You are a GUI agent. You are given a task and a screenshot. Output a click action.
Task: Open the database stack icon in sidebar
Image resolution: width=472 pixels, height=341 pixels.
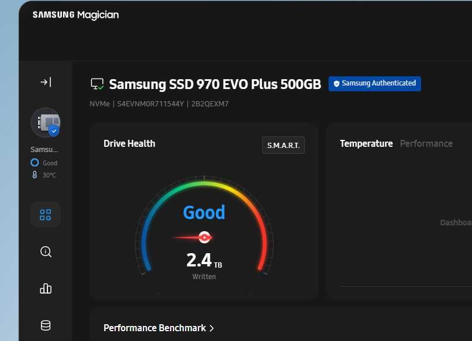46,325
